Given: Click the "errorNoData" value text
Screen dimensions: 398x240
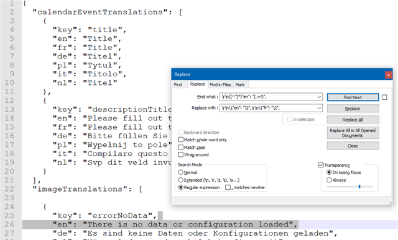Looking at the screenshot, I should coord(123,216).
